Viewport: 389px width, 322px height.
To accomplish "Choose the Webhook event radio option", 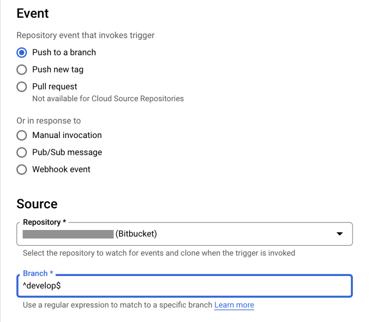I will click(22, 169).
